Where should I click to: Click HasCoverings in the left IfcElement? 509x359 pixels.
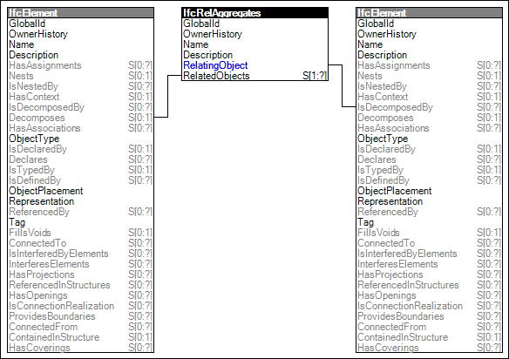80,348
